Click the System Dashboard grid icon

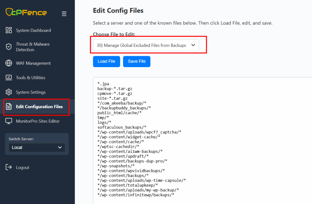point(9,30)
